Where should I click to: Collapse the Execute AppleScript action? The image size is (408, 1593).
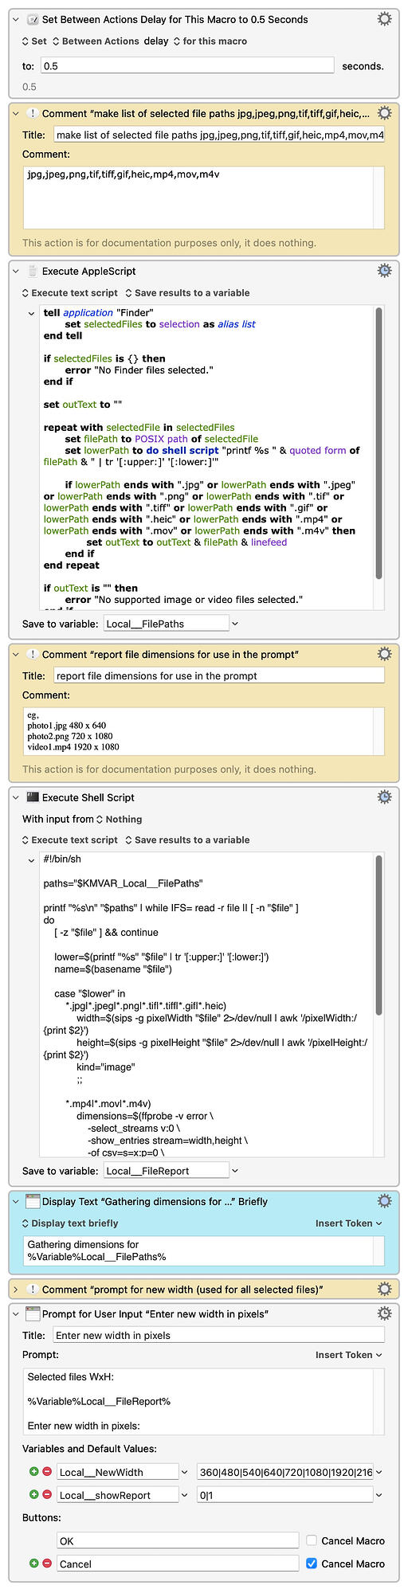click(16, 272)
